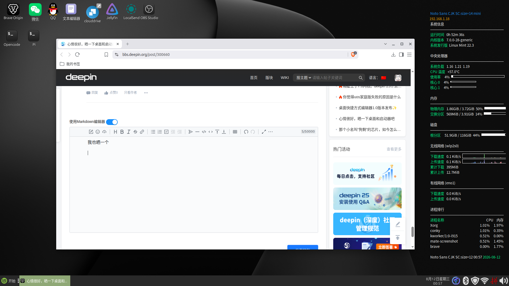
Task: Open 桌面快捷方式编辑器1.0版本发布 topic
Action: pos(368,108)
